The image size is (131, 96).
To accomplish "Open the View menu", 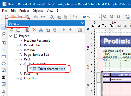I will pos(50,11).
